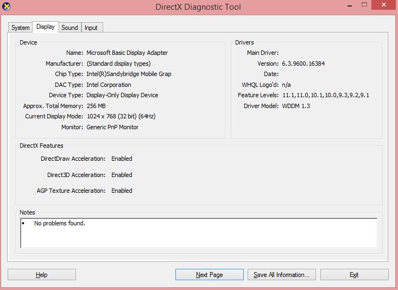This screenshot has width=398, height=290.
Task: Click inside the Notes text box
Action: [x=199, y=233]
